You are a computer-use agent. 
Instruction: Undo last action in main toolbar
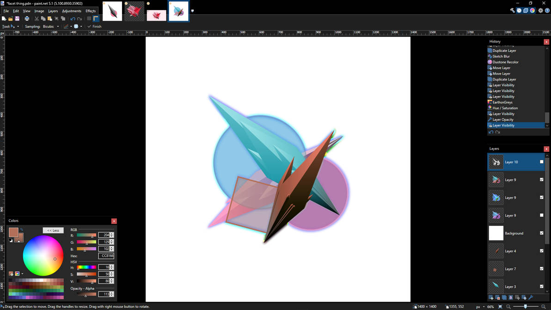[x=73, y=19]
